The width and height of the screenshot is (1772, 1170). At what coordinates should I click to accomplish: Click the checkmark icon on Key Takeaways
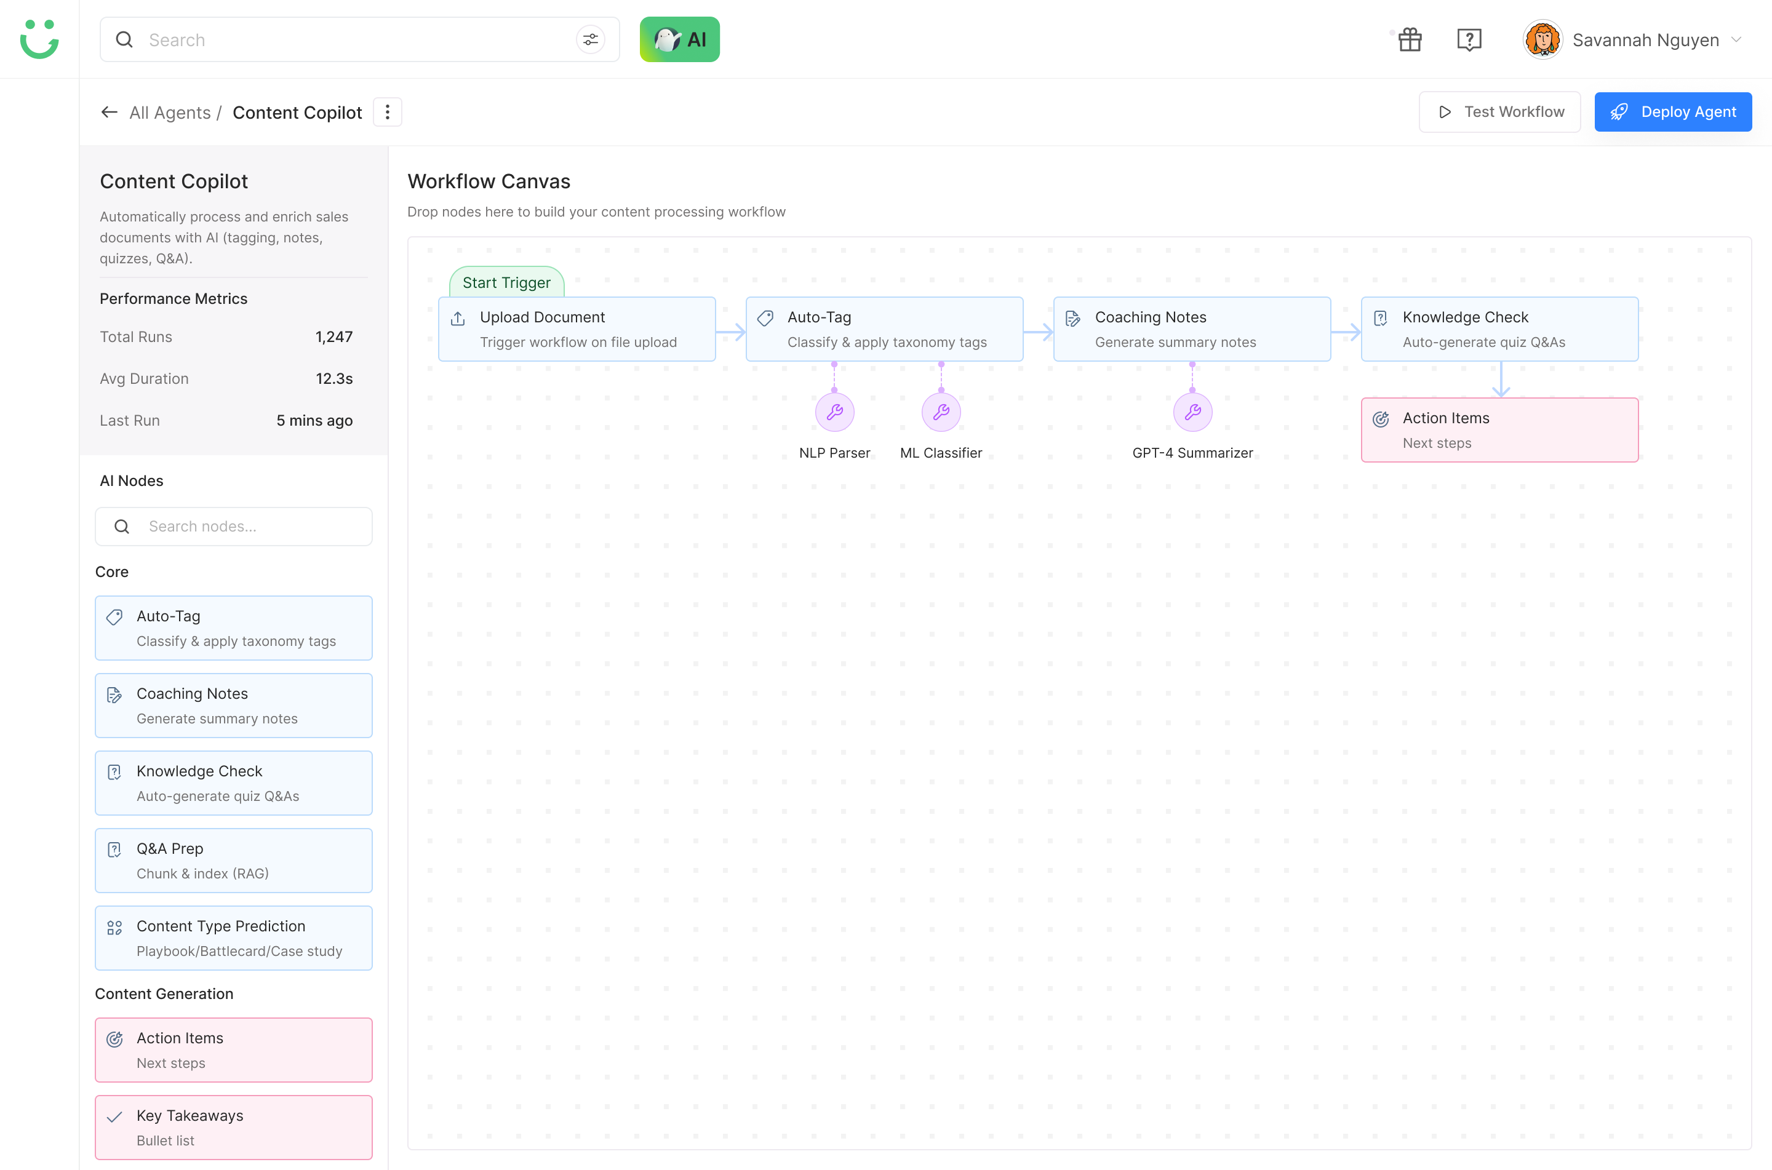point(114,1117)
